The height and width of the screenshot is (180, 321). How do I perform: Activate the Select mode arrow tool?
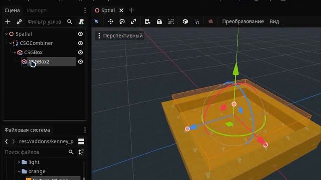(x=97, y=21)
